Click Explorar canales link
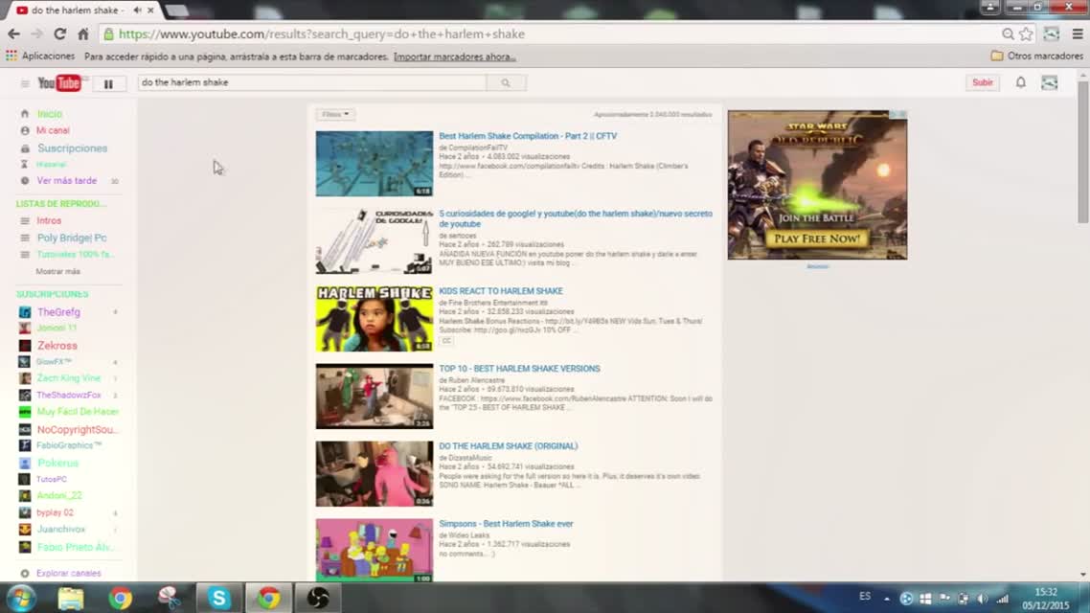The width and height of the screenshot is (1090, 613). [x=69, y=574]
